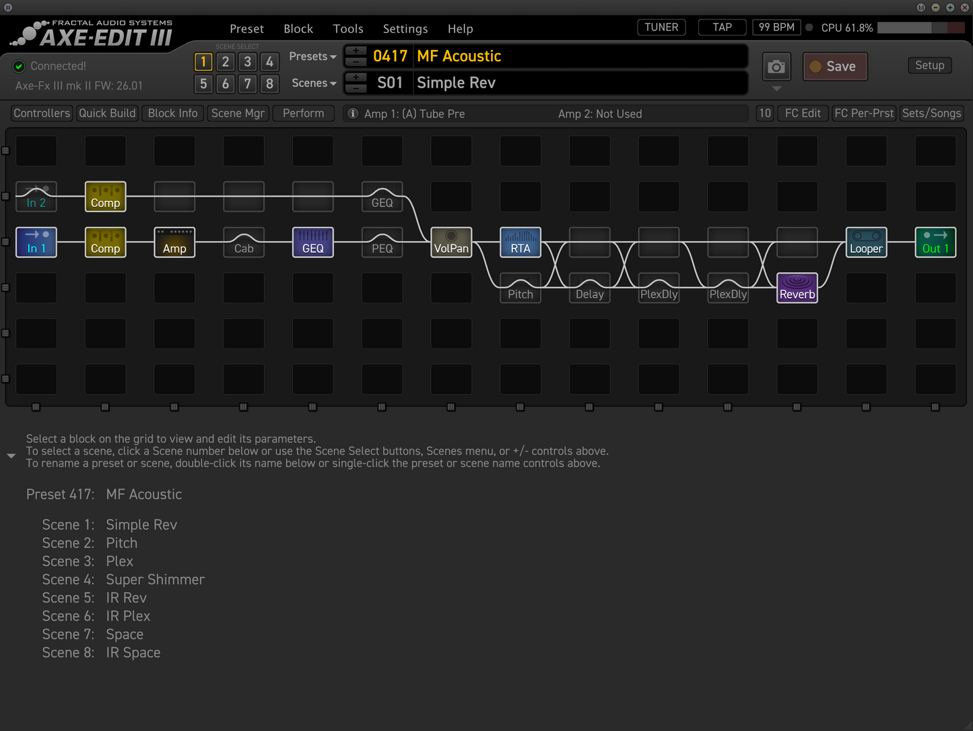Select scene 7 button
This screenshot has height=731, width=973.
pos(248,84)
